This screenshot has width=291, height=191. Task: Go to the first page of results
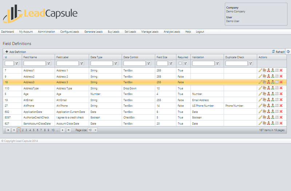[8, 130]
